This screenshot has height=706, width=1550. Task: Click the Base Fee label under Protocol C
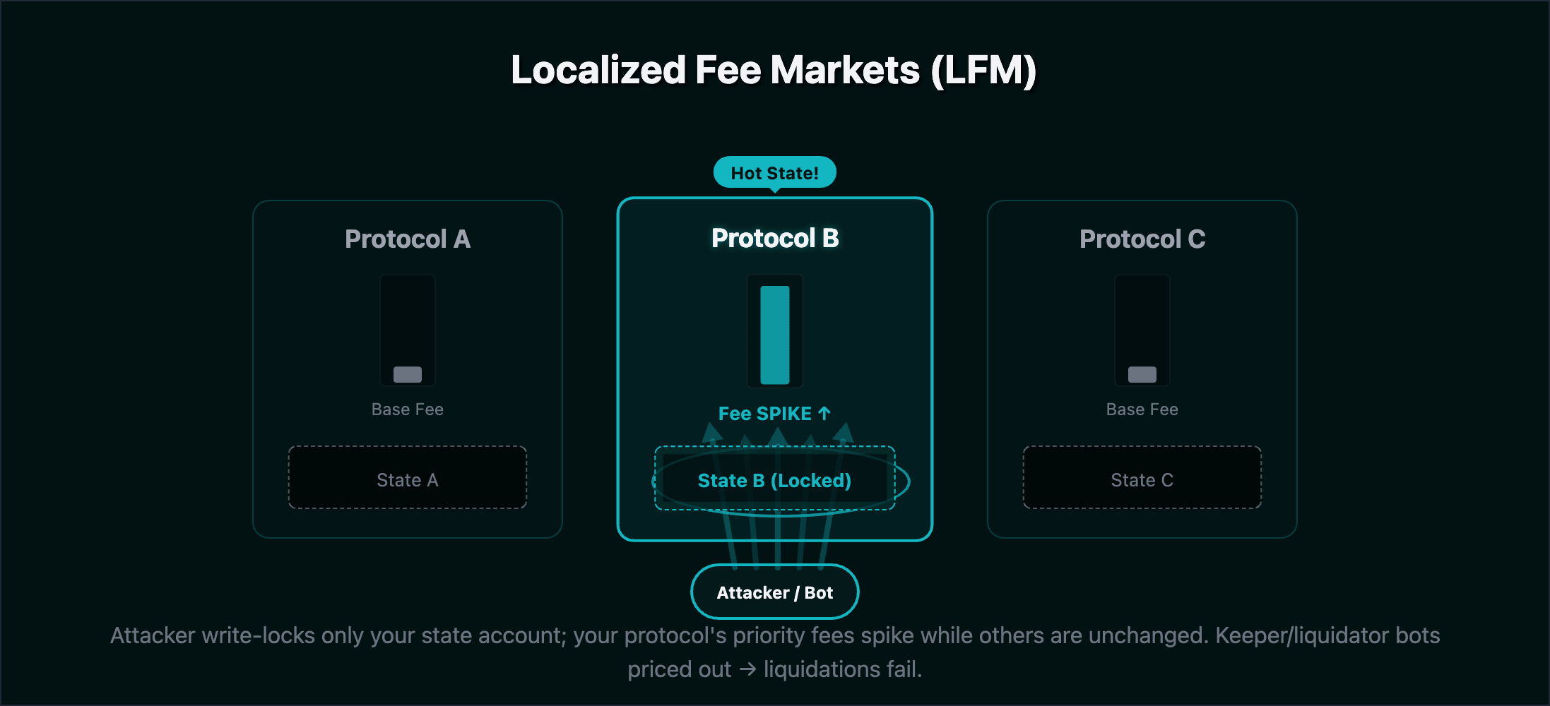pyautogui.click(x=1142, y=409)
